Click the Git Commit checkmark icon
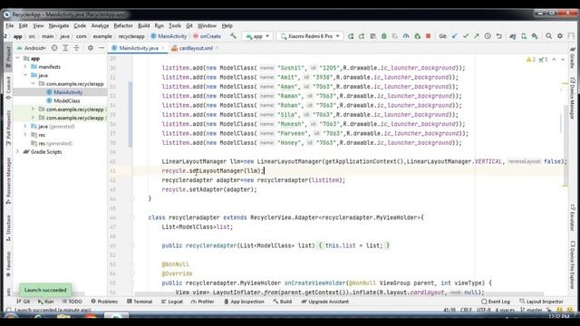This screenshot has width=580, height=326. [x=466, y=36]
